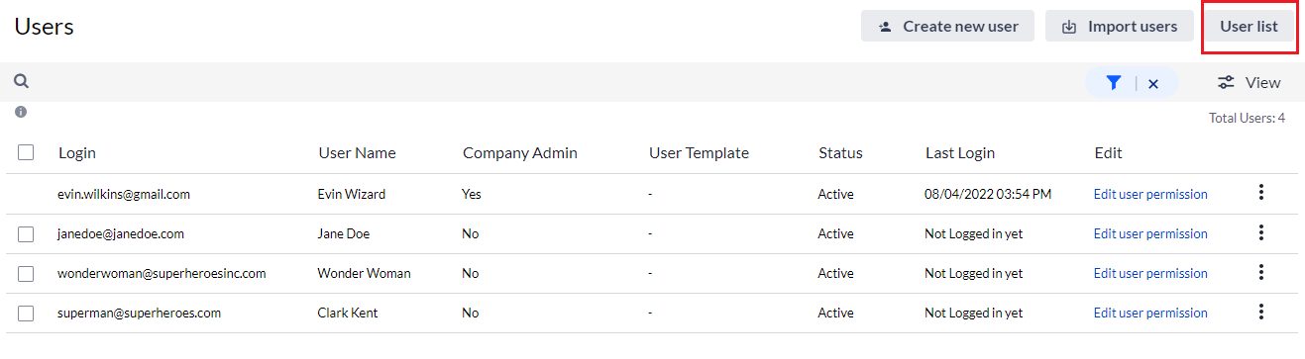Clear the filter with the X icon
Viewport: 1305px width, 359px height.
click(x=1153, y=84)
